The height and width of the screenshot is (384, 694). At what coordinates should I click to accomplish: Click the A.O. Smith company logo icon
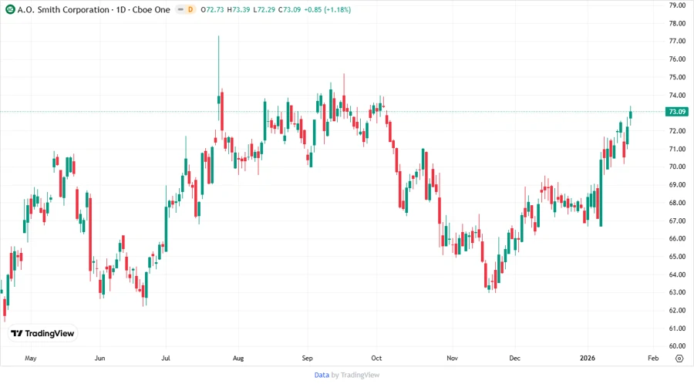point(10,8)
